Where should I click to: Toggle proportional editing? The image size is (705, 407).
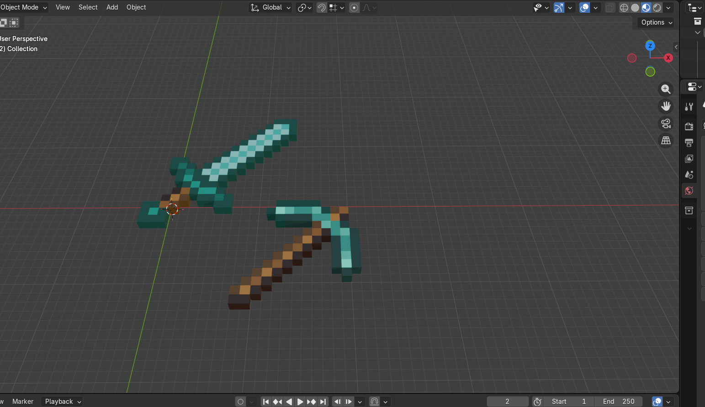point(354,7)
